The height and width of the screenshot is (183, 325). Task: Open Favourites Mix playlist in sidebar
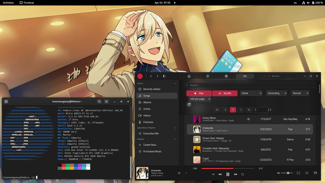coord(151,134)
